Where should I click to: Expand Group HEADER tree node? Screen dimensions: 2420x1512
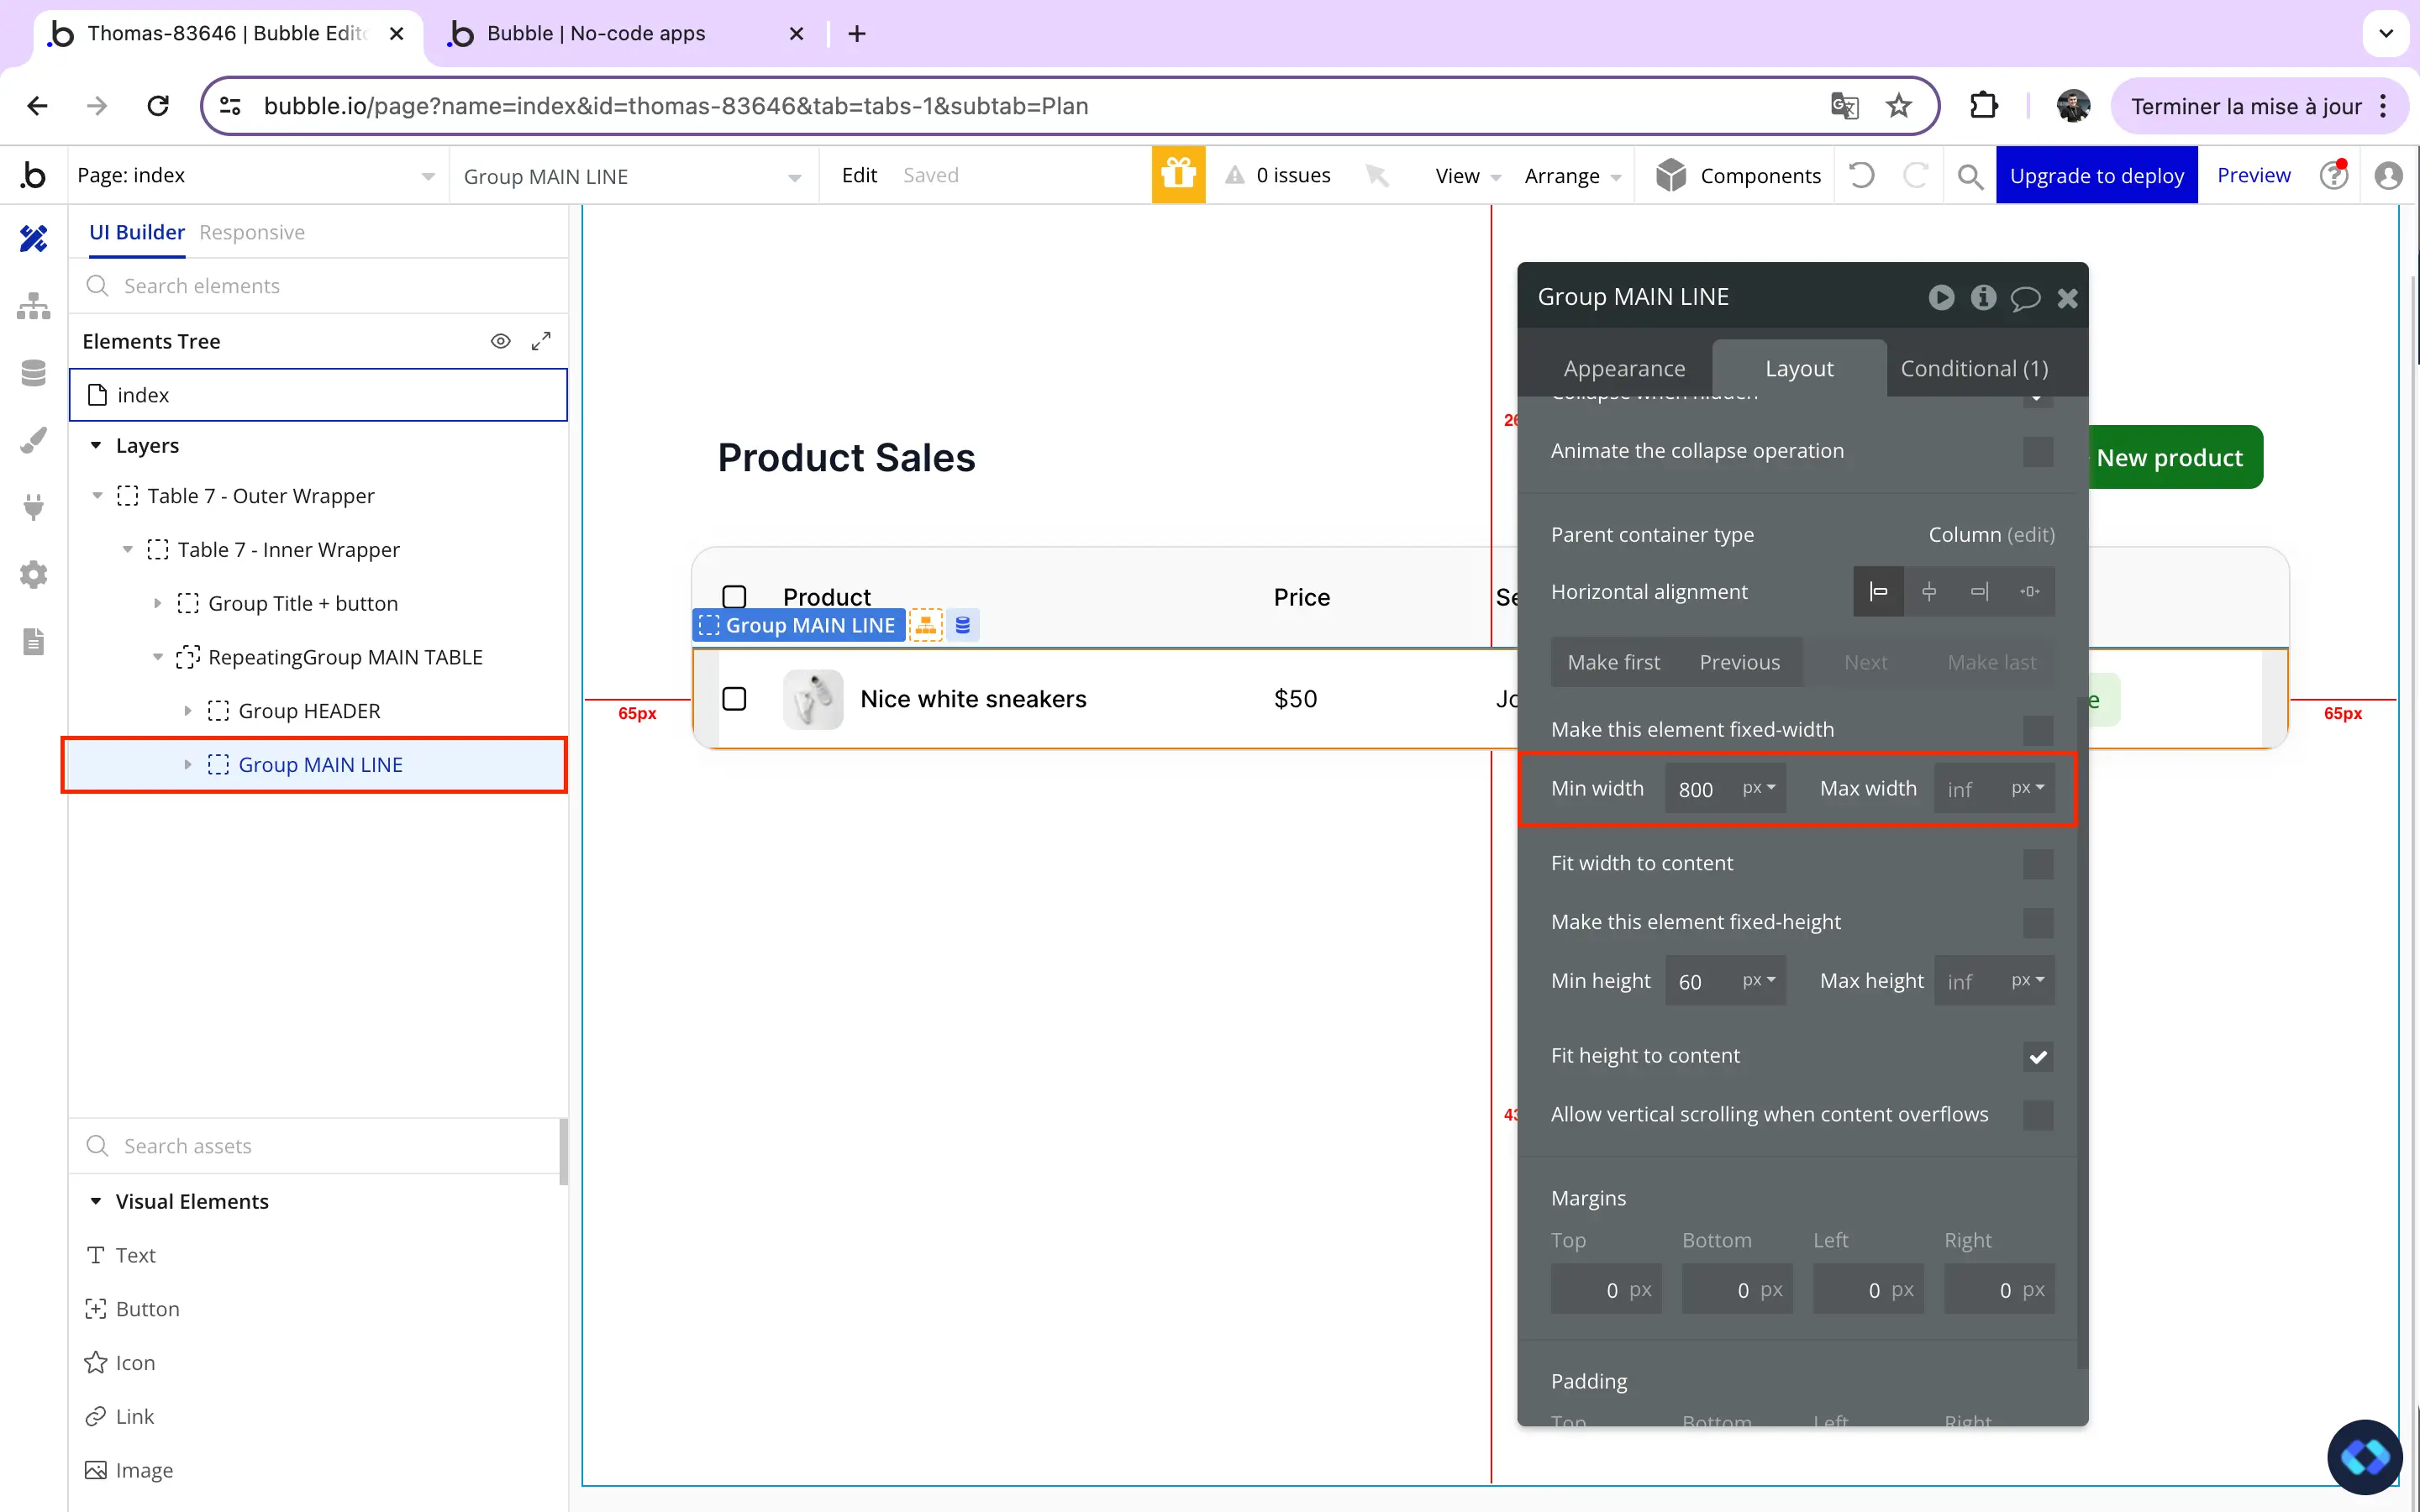point(187,711)
